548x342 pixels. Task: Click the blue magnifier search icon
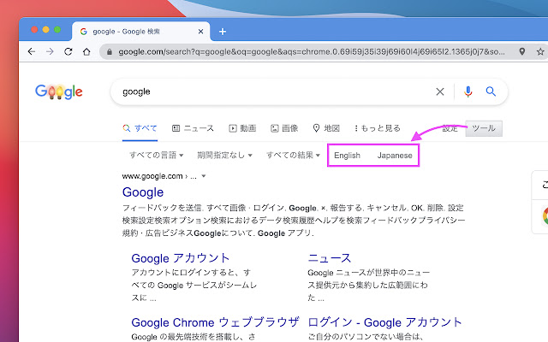click(491, 91)
